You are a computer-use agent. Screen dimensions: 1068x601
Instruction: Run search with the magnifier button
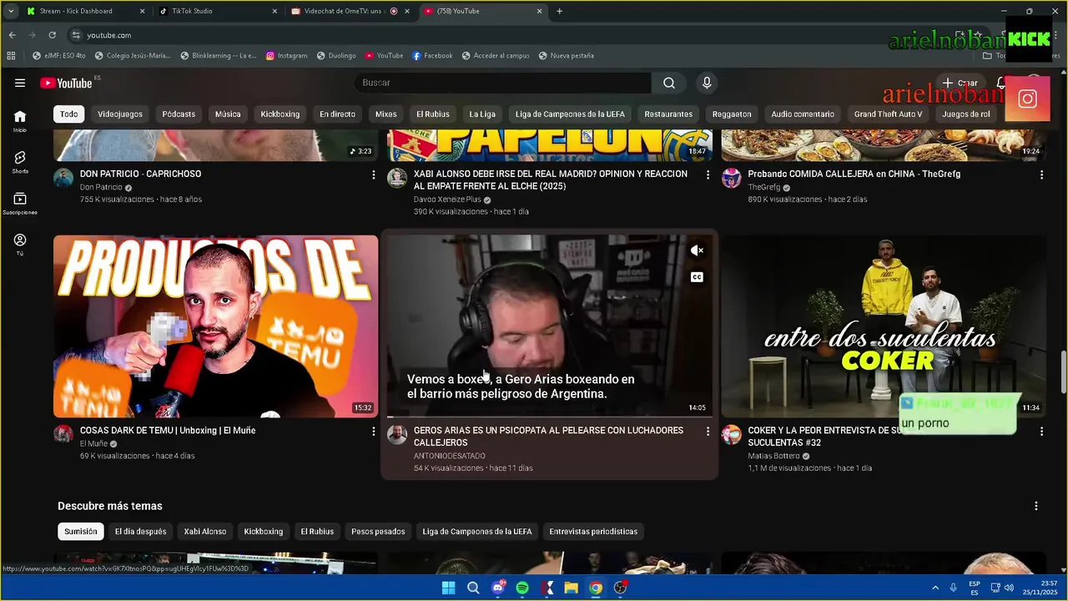pyautogui.click(x=669, y=83)
